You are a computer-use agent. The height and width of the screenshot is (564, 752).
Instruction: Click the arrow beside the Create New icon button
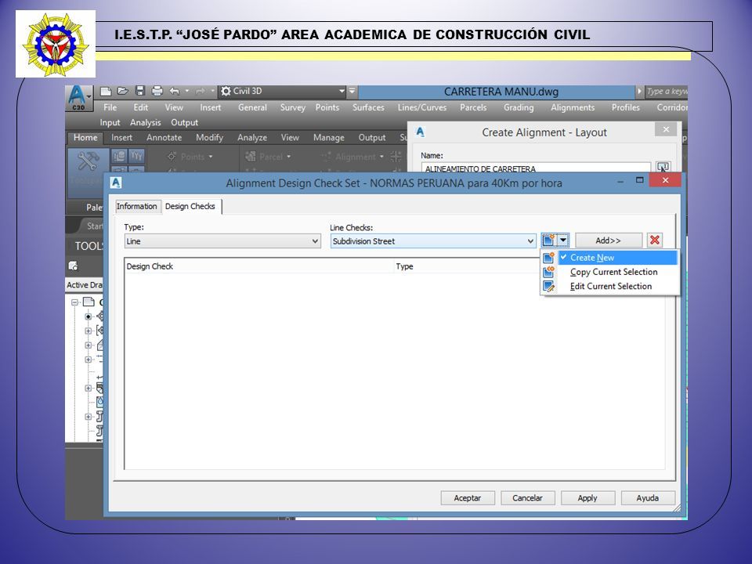(563, 240)
